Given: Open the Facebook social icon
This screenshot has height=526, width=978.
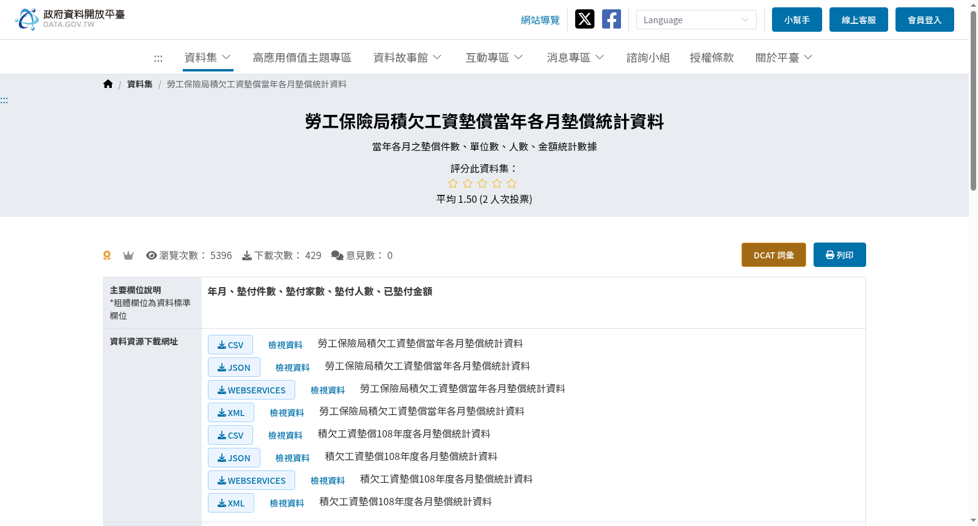Looking at the screenshot, I should pyautogui.click(x=611, y=19).
